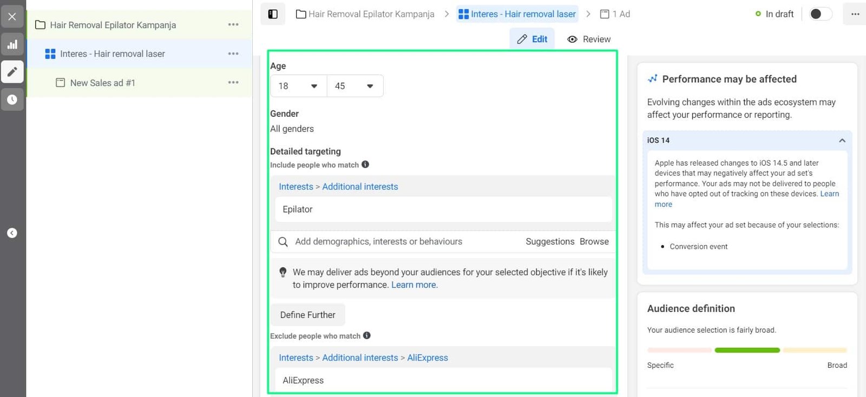This screenshot has height=397, width=866.
Task: Open the top-right more options ellipsis
Action: pos(855,14)
